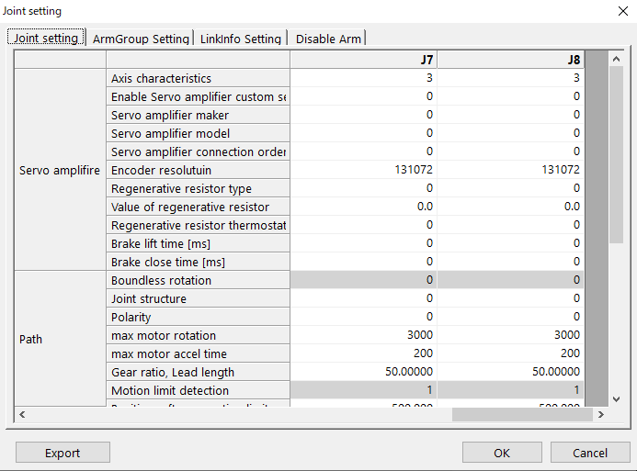Select the Disable Arm tab
Screen dimensions: 637x471
click(328, 39)
